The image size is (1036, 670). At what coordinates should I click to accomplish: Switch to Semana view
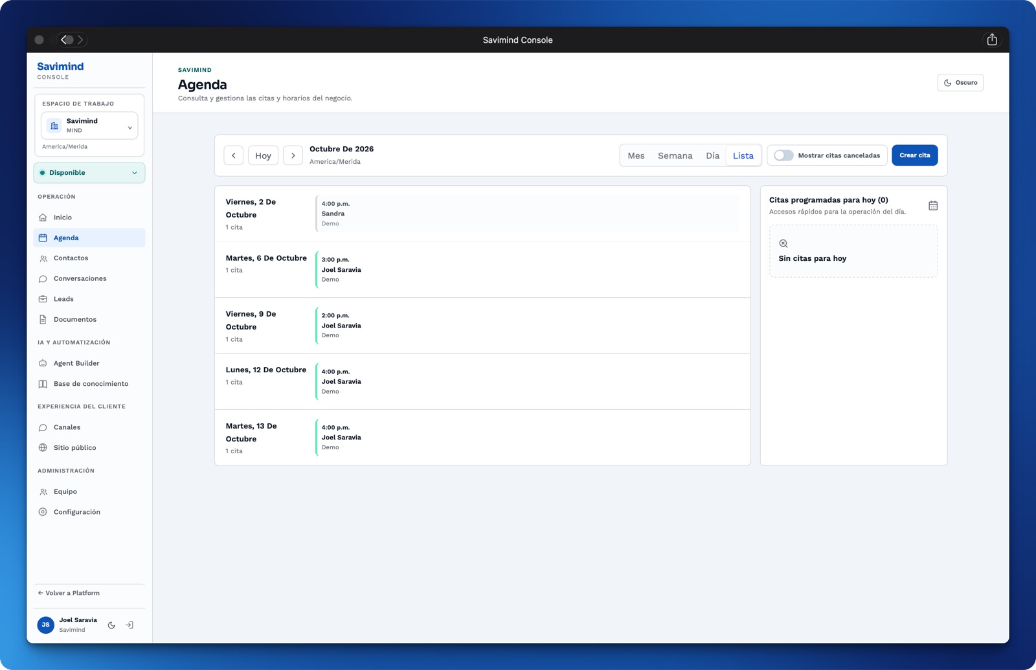click(675, 155)
